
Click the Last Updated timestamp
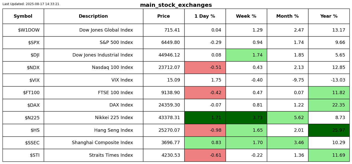[x=31, y=4]
